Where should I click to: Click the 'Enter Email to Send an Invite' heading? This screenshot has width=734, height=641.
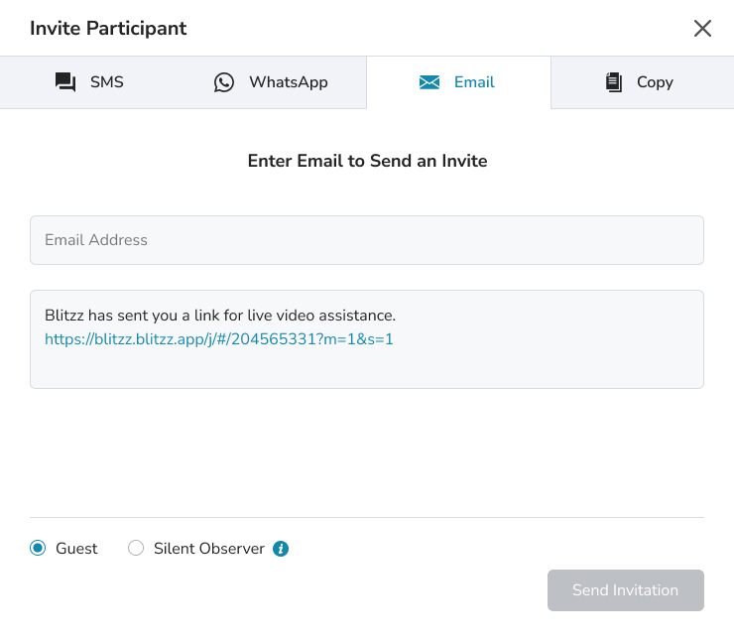click(367, 161)
